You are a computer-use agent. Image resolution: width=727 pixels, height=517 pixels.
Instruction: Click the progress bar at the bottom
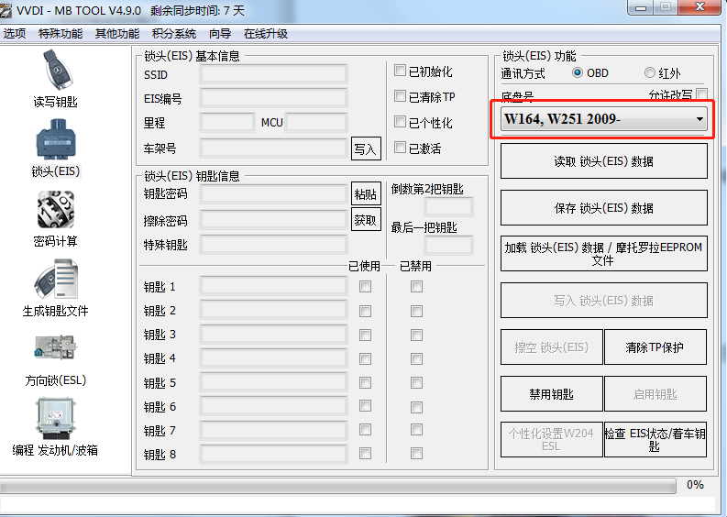[x=339, y=485]
